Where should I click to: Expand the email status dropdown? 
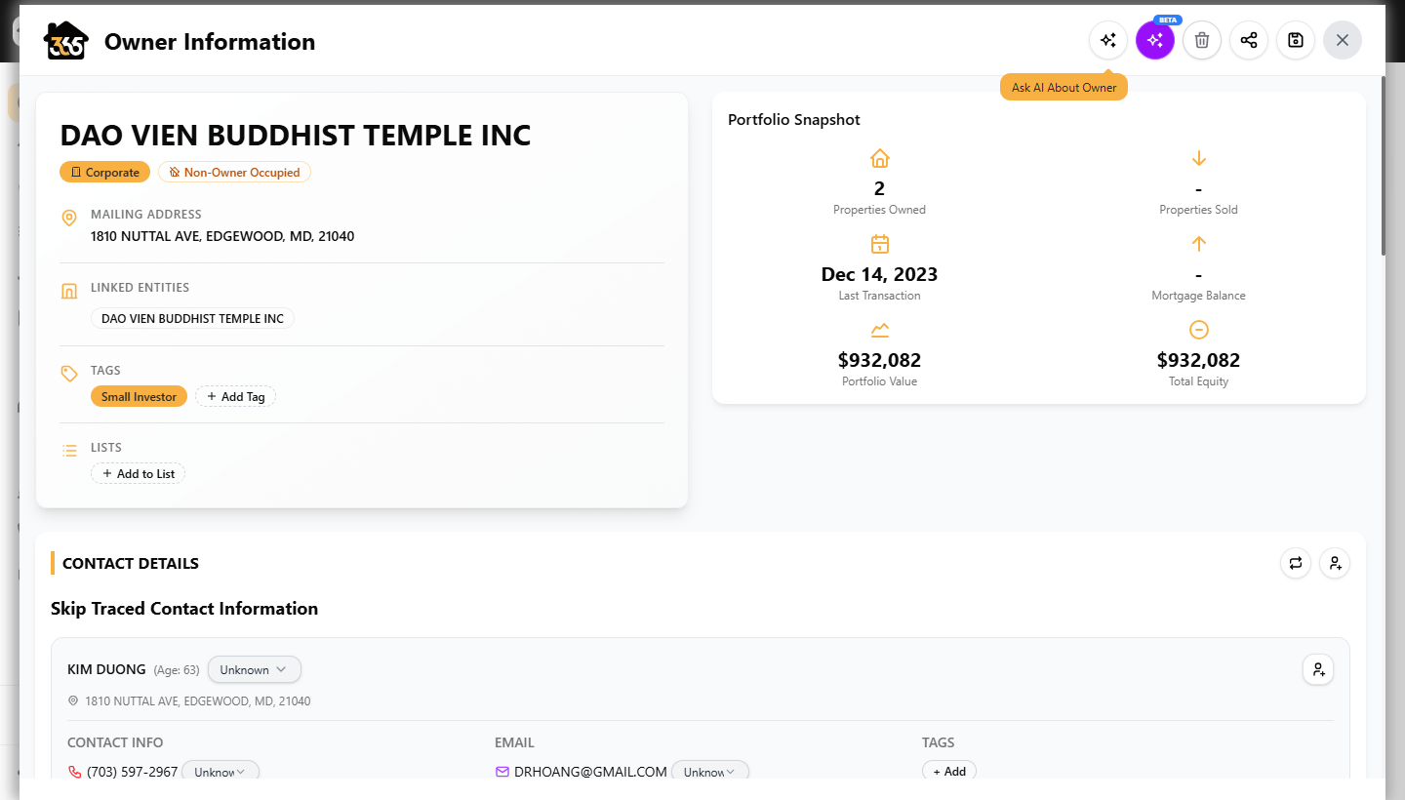click(x=710, y=771)
